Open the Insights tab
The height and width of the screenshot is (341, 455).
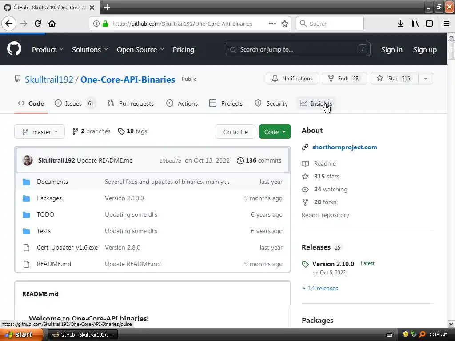(316, 103)
